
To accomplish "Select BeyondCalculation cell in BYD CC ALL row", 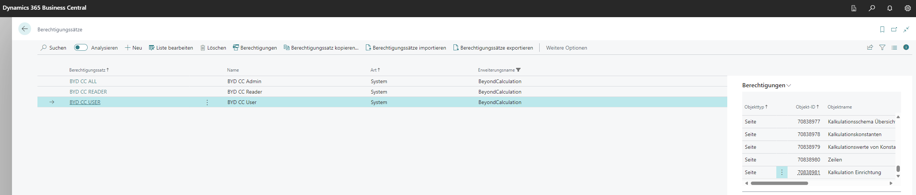I will tap(500, 81).
